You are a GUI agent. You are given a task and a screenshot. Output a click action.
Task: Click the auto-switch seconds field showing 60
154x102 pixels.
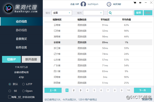[20, 97]
